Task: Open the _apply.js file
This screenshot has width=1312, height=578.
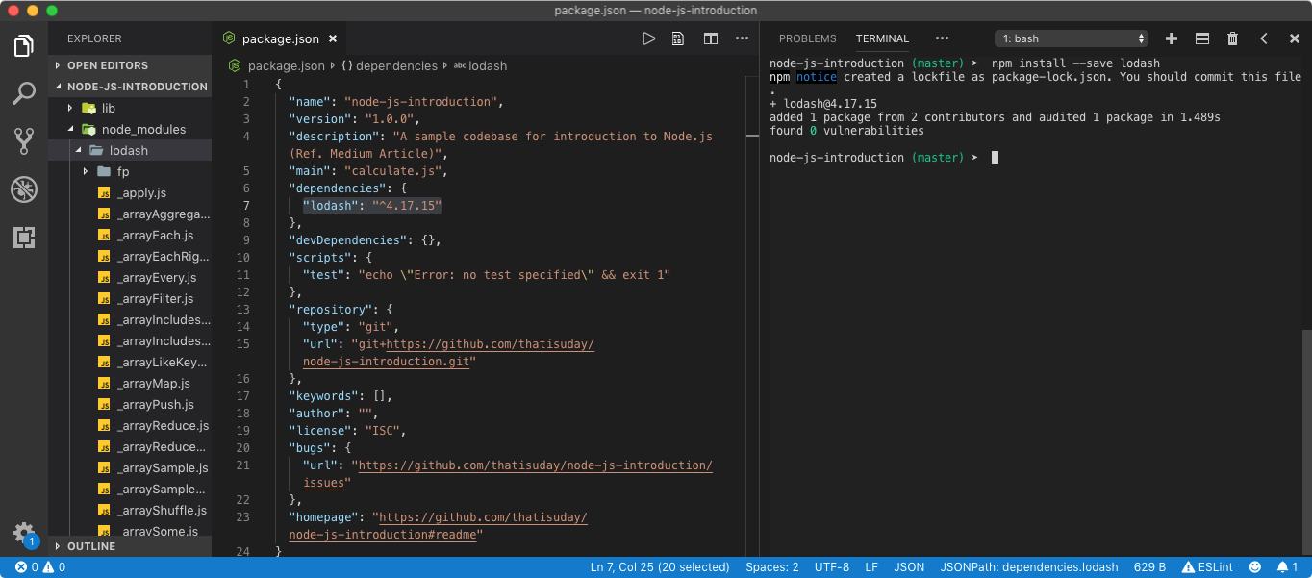Action: [x=141, y=192]
